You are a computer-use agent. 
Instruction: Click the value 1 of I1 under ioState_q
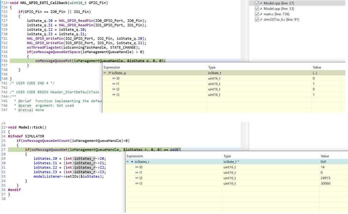pyautogui.click(x=313, y=84)
